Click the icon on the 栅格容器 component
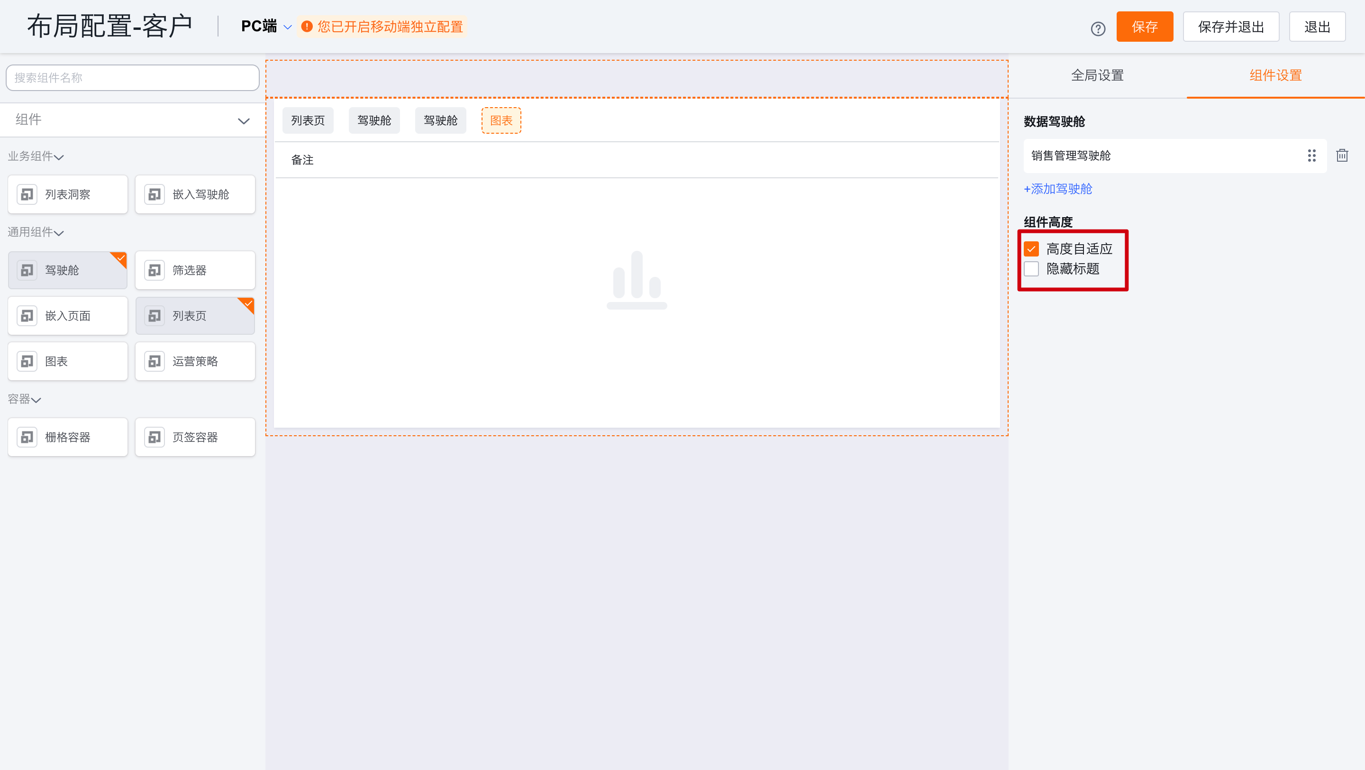Image resolution: width=1365 pixels, height=770 pixels. coord(27,437)
